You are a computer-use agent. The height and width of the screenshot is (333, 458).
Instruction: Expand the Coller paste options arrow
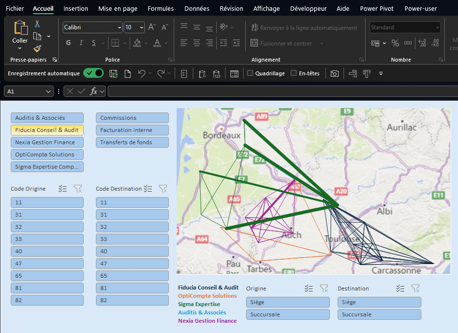pos(20,48)
